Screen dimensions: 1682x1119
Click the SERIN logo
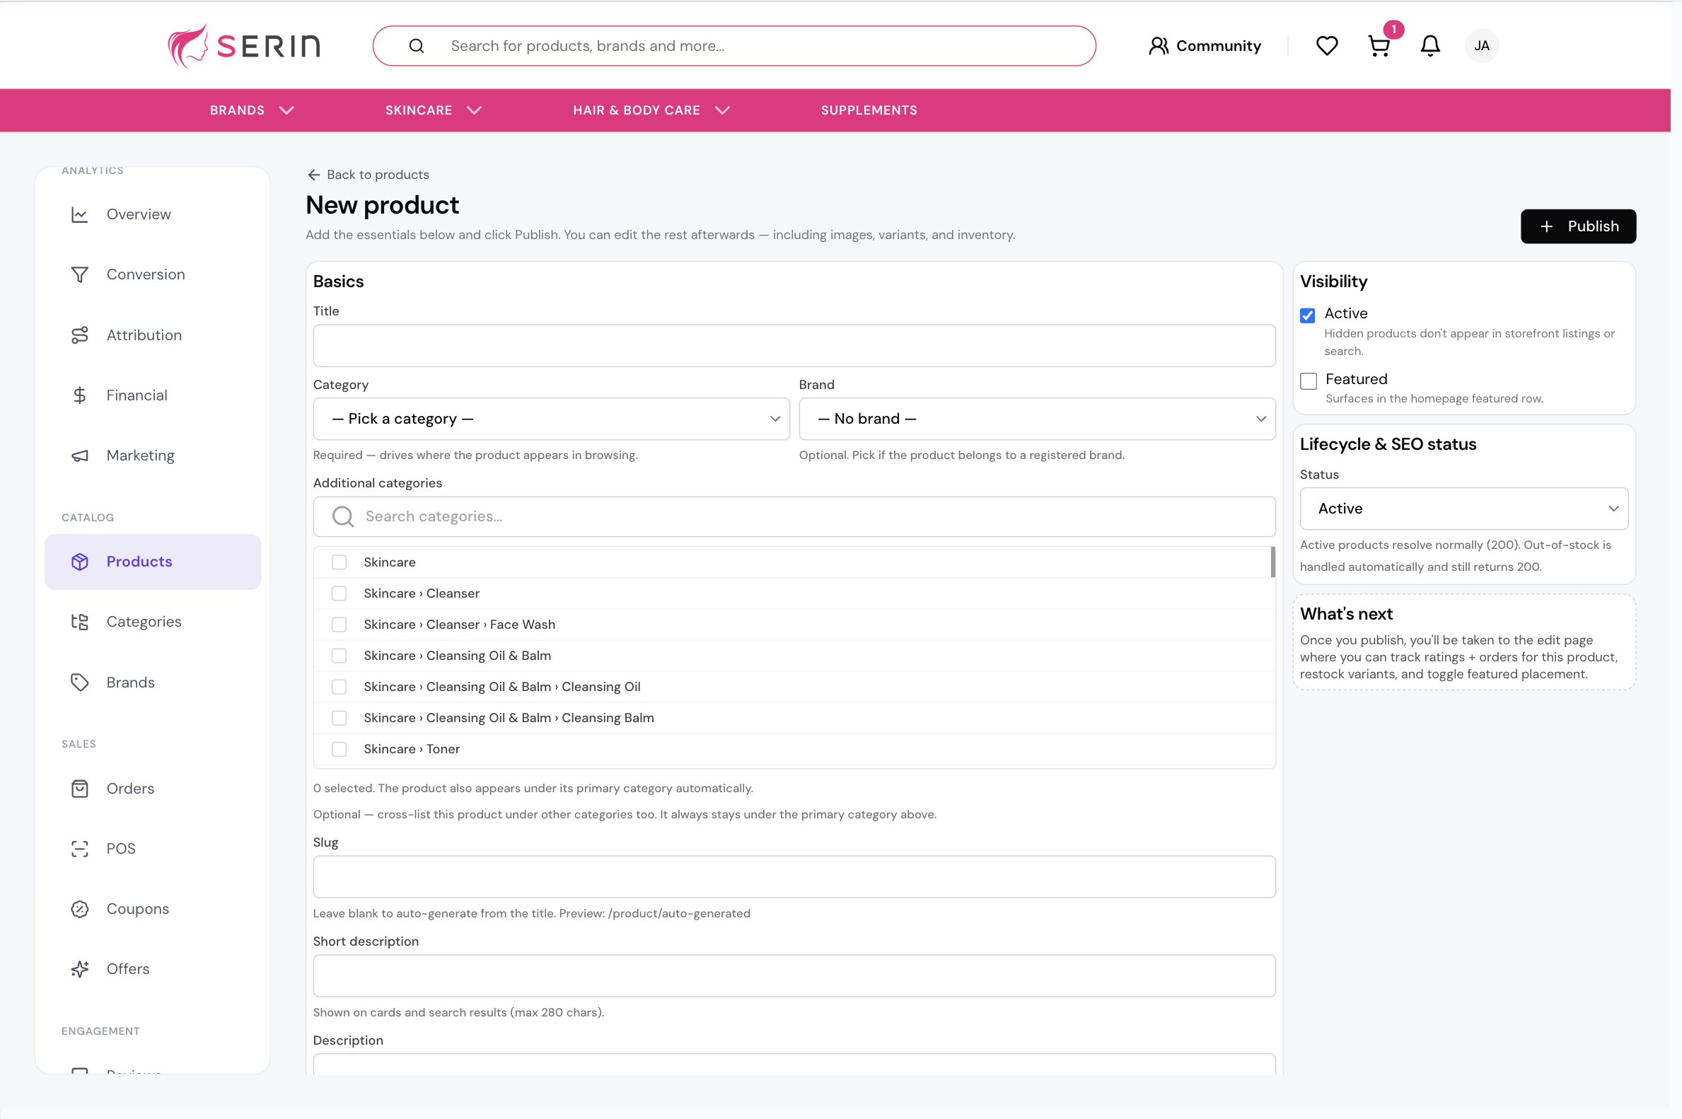(x=244, y=46)
